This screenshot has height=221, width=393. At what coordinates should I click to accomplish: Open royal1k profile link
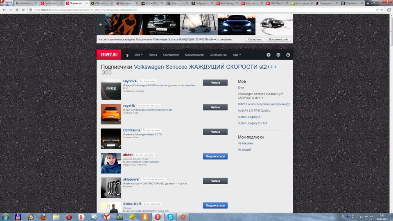[x=129, y=106]
